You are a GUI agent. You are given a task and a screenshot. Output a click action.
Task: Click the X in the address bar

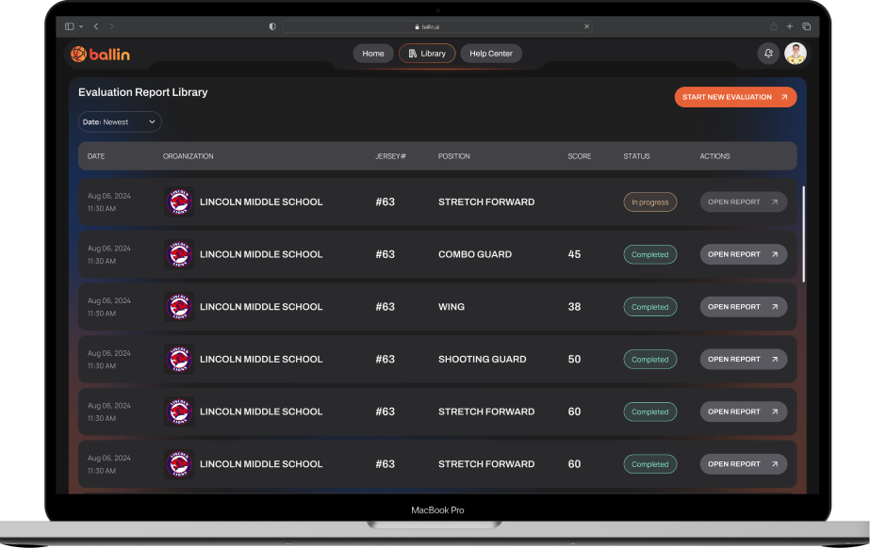tap(586, 26)
